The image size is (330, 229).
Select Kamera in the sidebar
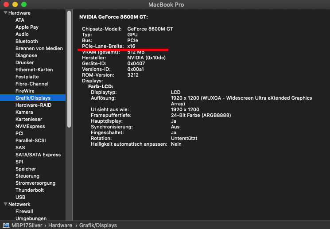point(24,112)
